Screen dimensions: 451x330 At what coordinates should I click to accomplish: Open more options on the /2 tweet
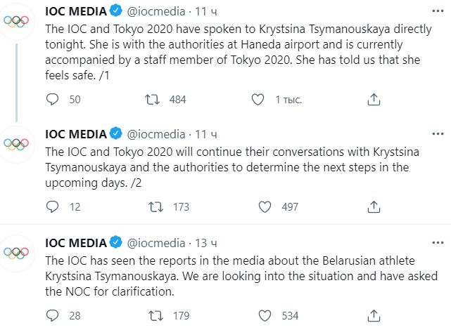coord(438,133)
